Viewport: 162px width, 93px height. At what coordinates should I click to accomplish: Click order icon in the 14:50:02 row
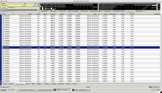click(3, 34)
